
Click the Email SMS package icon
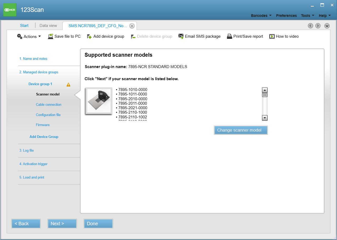tap(181, 36)
